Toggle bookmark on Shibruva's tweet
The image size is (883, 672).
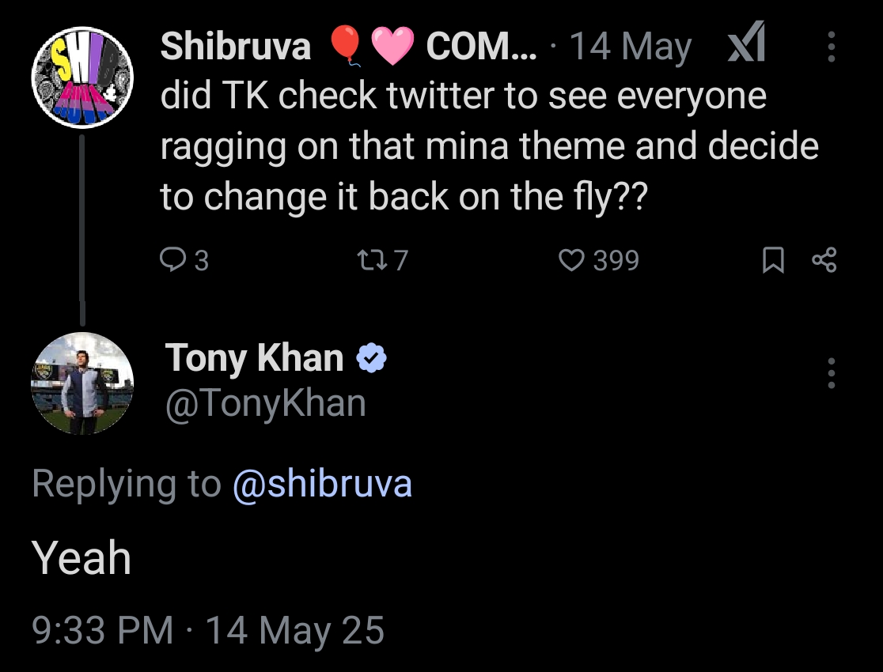pyautogui.click(x=772, y=260)
